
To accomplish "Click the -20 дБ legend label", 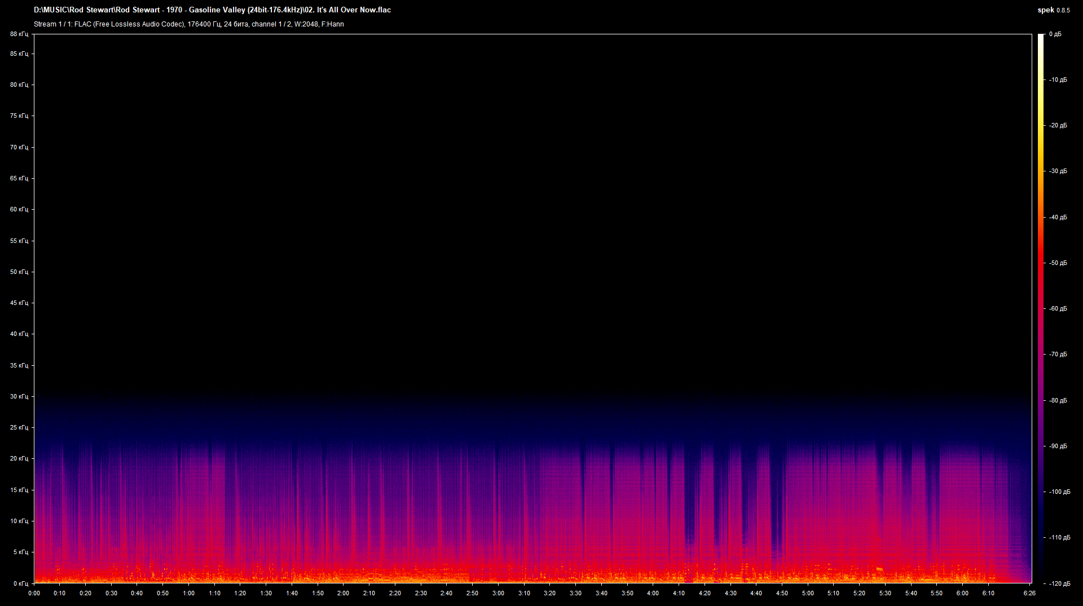I will 1058,125.
